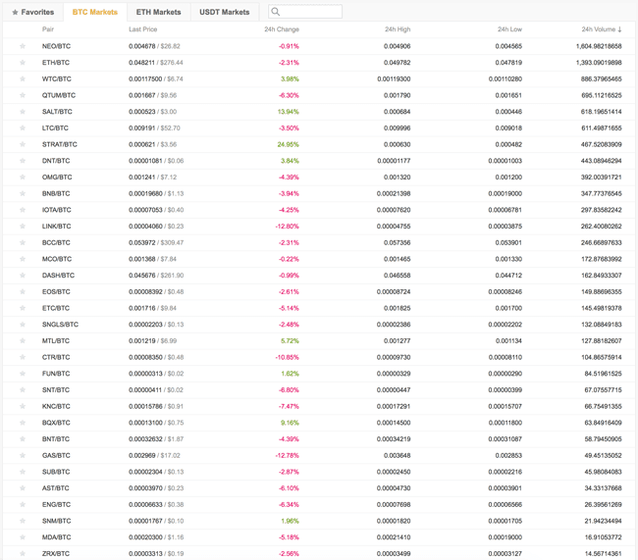Switch to ETH Markets tab

158,12
